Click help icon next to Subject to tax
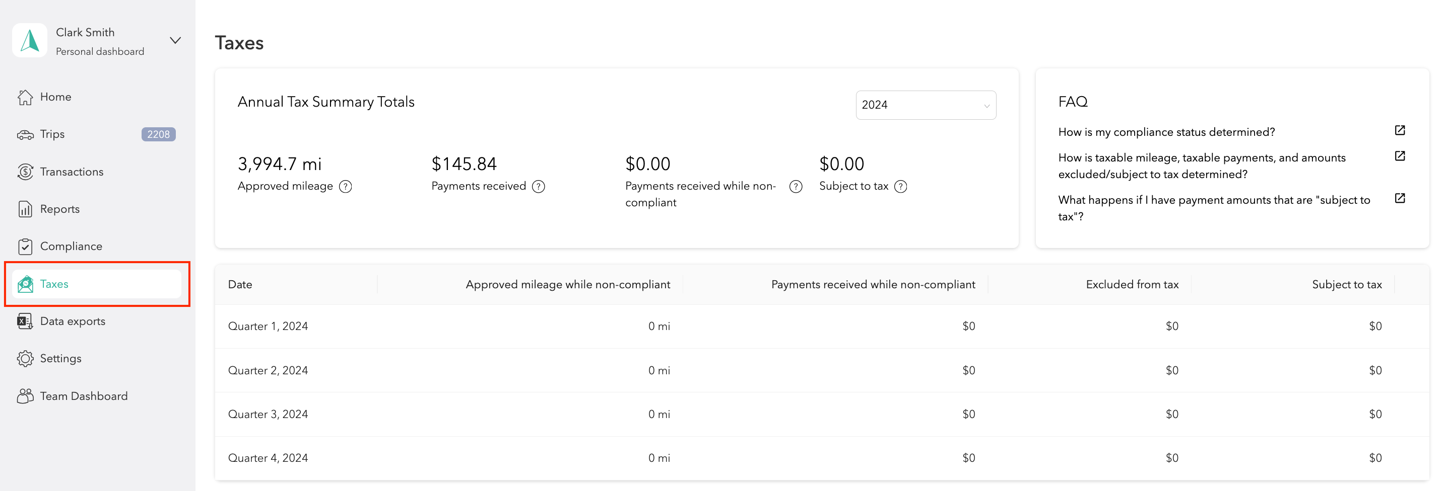This screenshot has width=1448, height=491. [x=900, y=186]
